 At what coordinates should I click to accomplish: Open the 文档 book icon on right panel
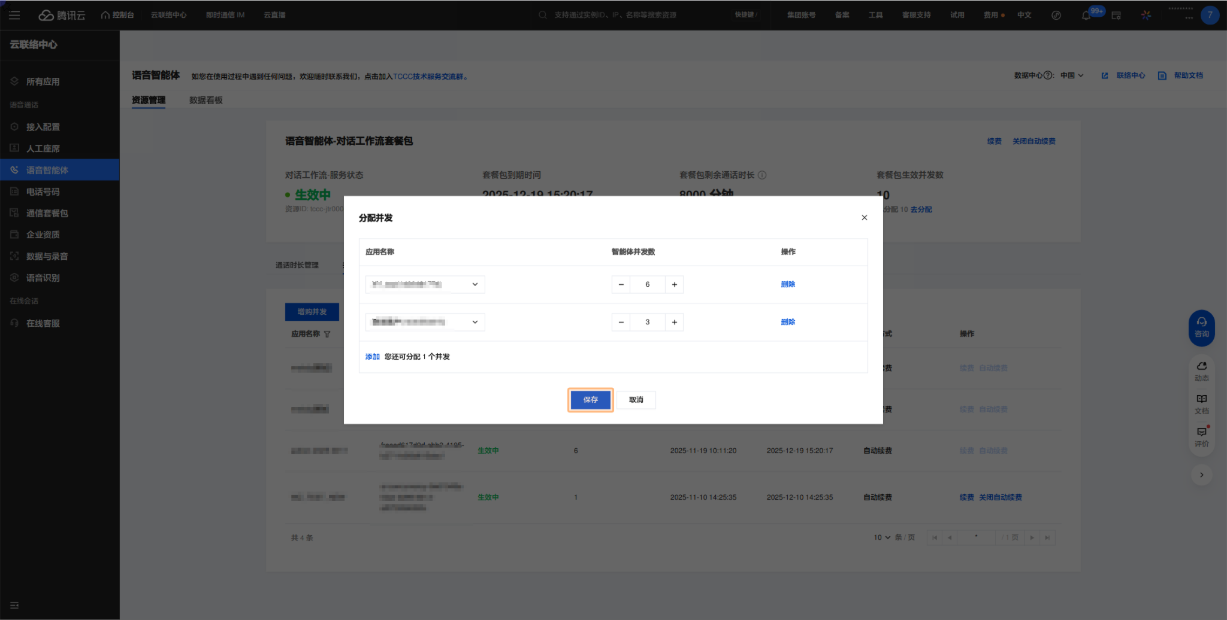click(x=1201, y=404)
